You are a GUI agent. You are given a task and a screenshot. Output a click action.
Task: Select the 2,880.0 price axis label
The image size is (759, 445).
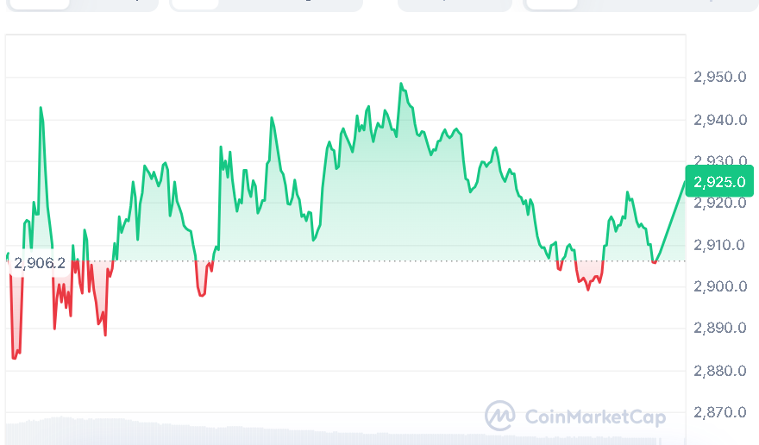(719, 371)
